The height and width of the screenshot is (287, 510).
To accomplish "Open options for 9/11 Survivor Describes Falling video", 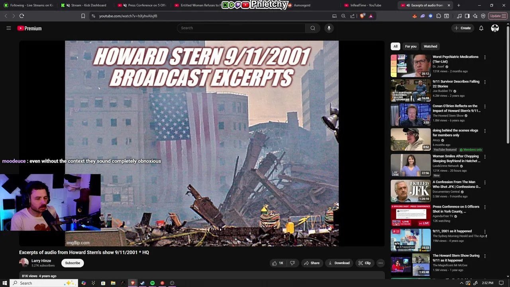I will [x=485, y=82].
